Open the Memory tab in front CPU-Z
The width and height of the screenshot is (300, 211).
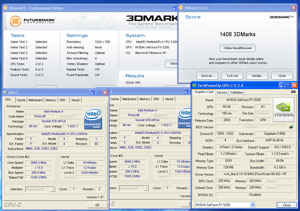[51, 100]
